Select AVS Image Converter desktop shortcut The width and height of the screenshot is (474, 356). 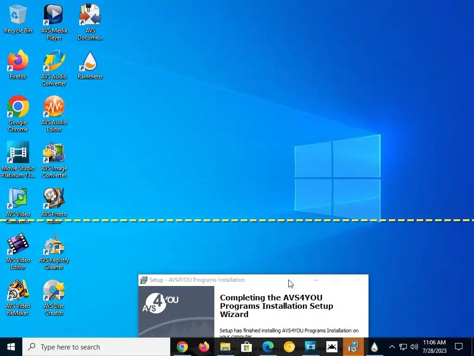tap(54, 160)
